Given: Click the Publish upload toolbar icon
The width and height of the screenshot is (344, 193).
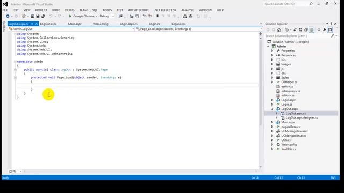Looking at the screenshot, I should click(185, 16).
